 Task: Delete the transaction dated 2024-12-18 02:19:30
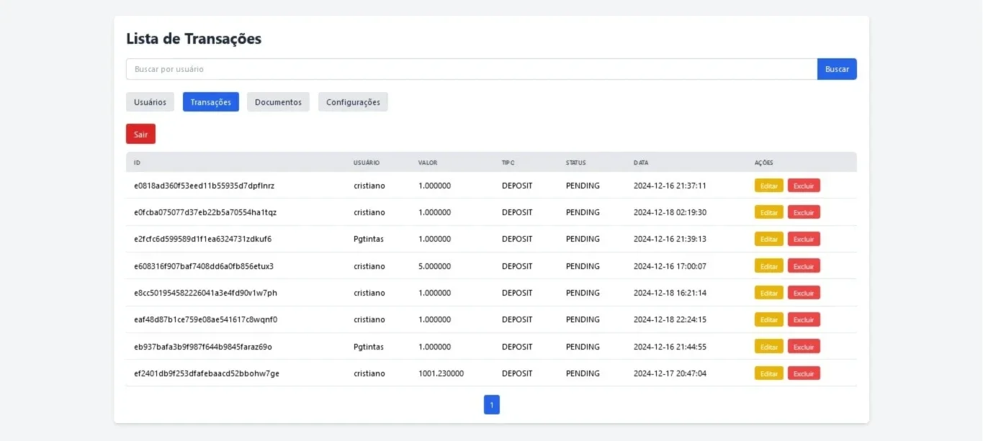tap(804, 212)
